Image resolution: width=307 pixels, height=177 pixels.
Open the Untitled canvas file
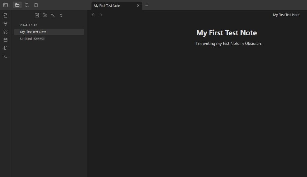point(26,39)
